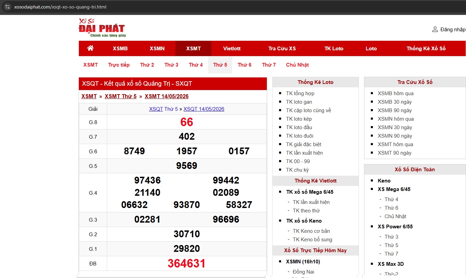The width and height of the screenshot is (466, 278).
Task: Open the Loto menu item
Action: click(x=371, y=49)
